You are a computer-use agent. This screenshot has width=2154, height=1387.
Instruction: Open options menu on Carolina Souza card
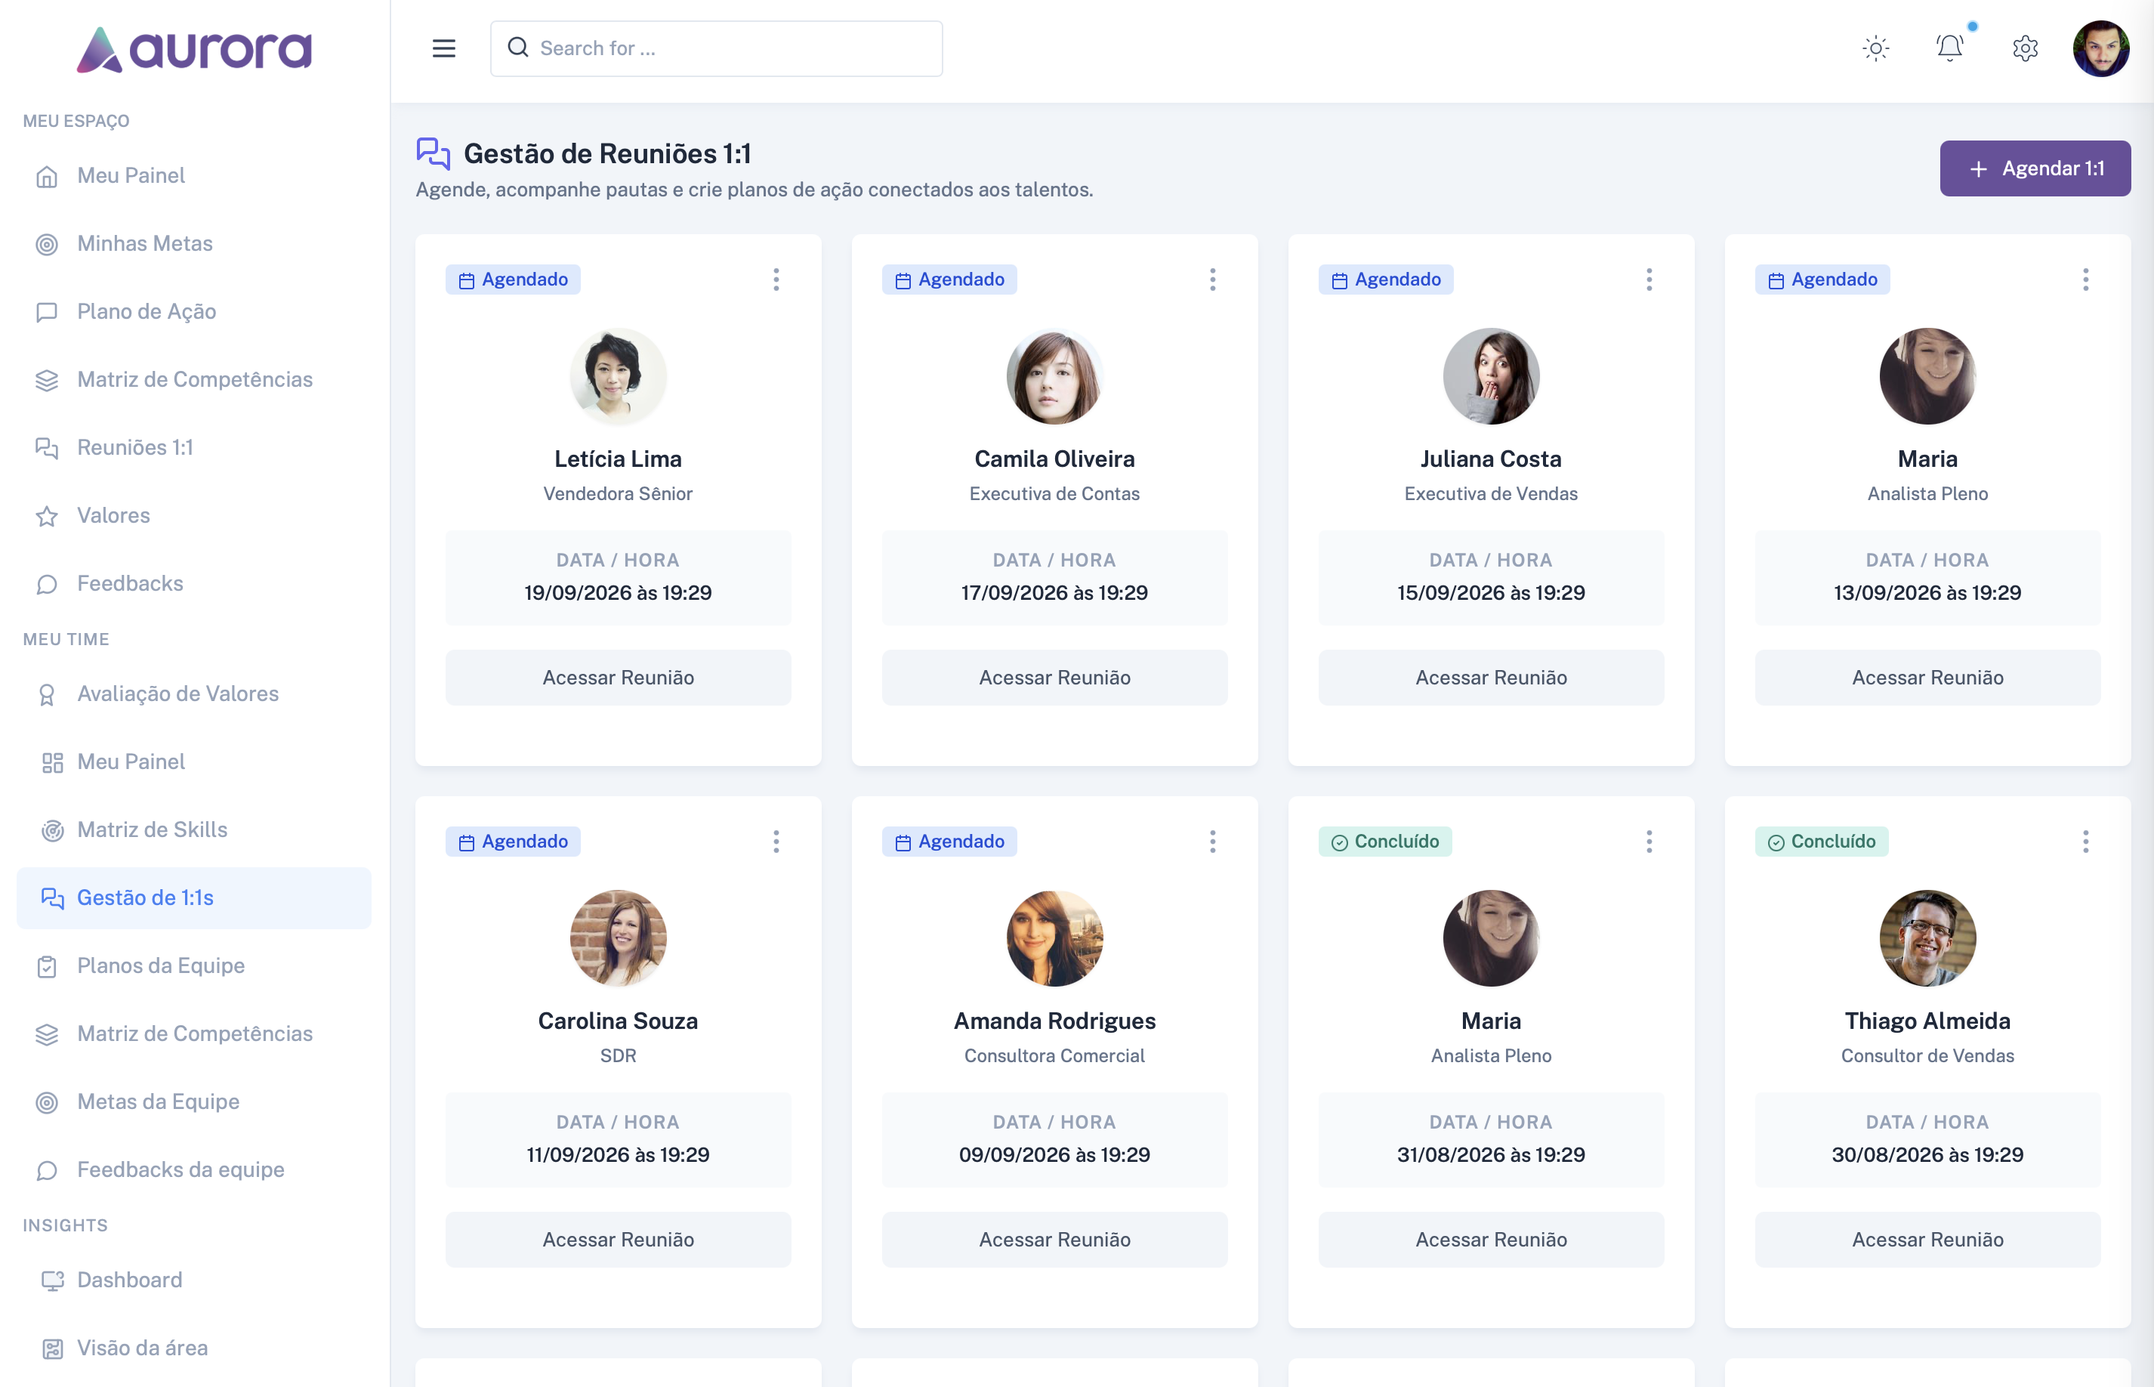pyautogui.click(x=776, y=842)
